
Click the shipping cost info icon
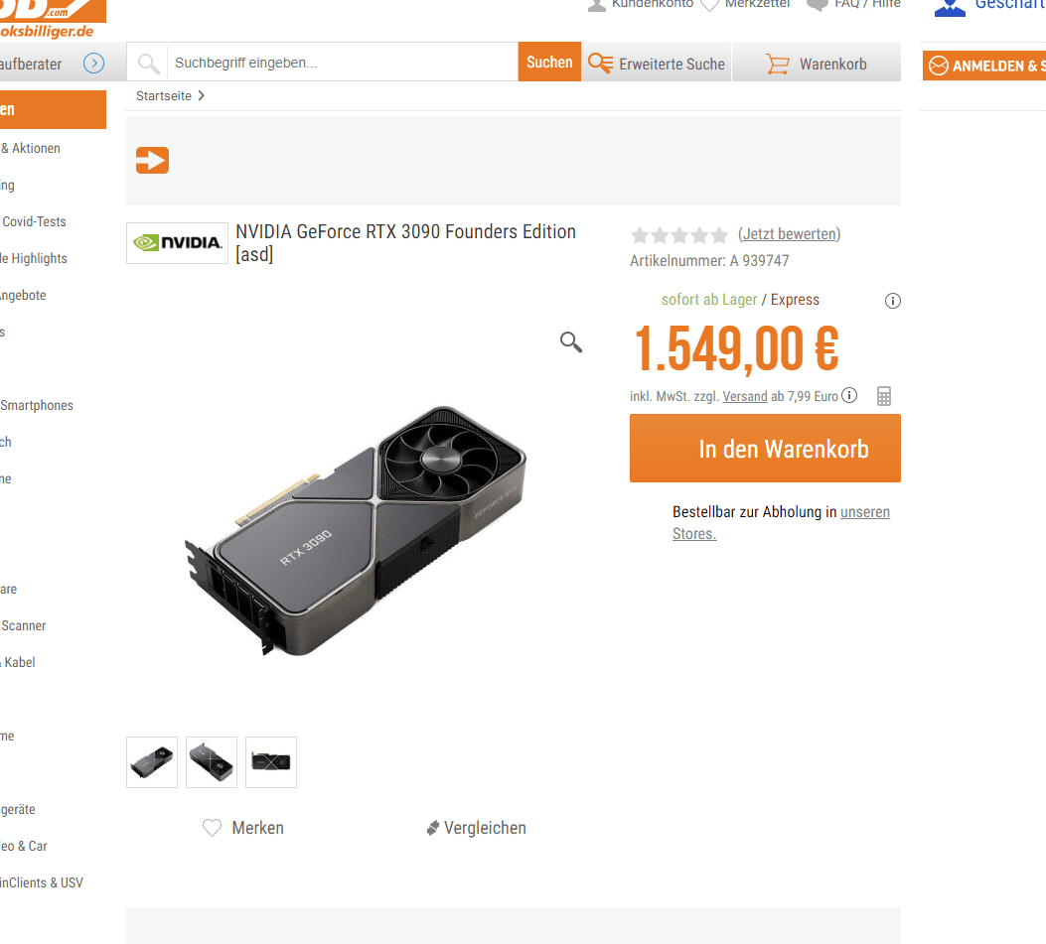(849, 395)
